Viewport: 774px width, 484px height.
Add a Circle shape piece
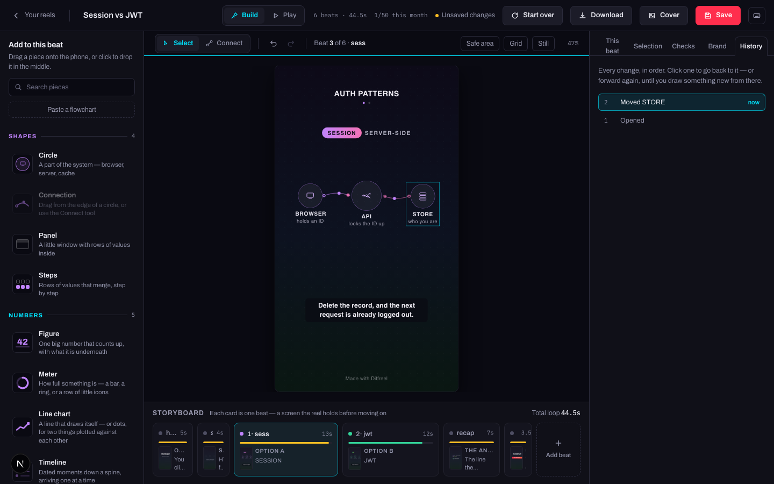pyautogui.click(x=72, y=164)
